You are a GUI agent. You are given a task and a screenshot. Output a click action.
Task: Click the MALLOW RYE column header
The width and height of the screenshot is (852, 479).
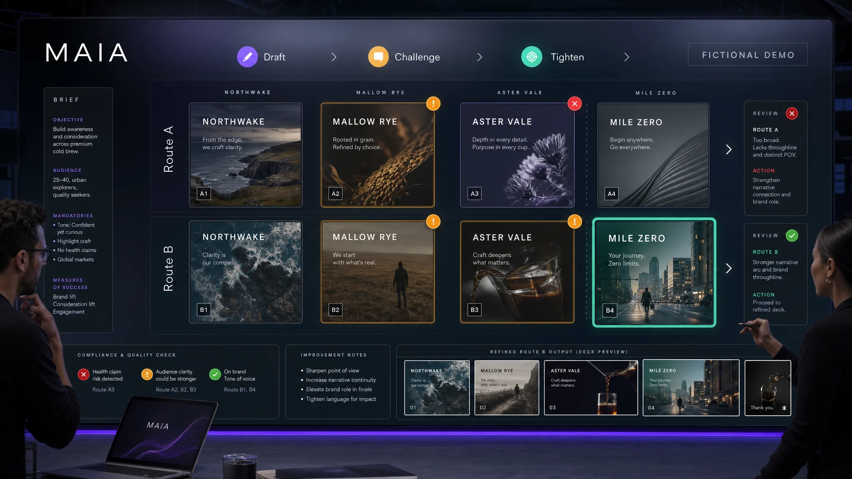[x=381, y=92]
